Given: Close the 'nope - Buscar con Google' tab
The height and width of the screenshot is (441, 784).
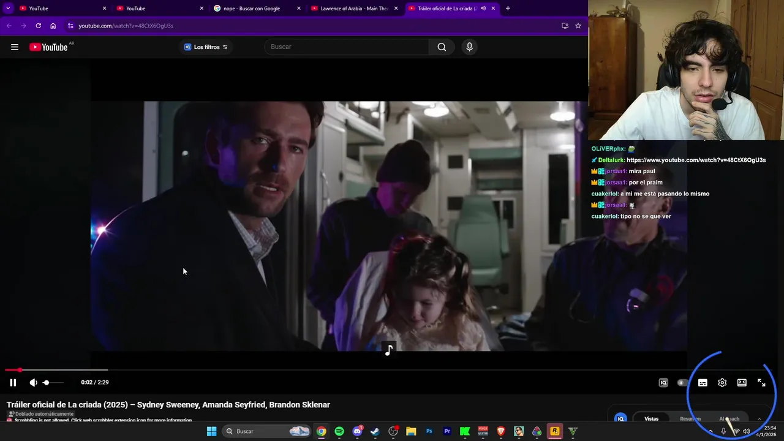Looking at the screenshot, I should 299,8.
